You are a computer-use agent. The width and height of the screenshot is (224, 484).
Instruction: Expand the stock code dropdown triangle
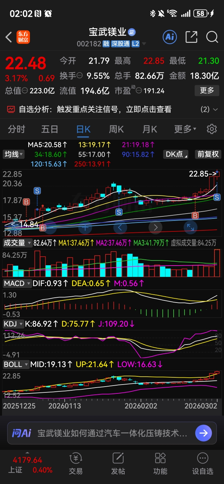[x=144, y=44]
